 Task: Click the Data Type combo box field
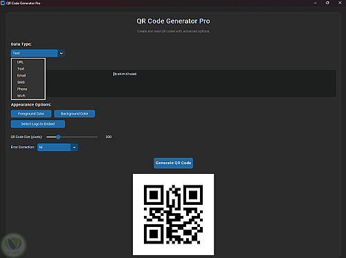coord(34,53)
